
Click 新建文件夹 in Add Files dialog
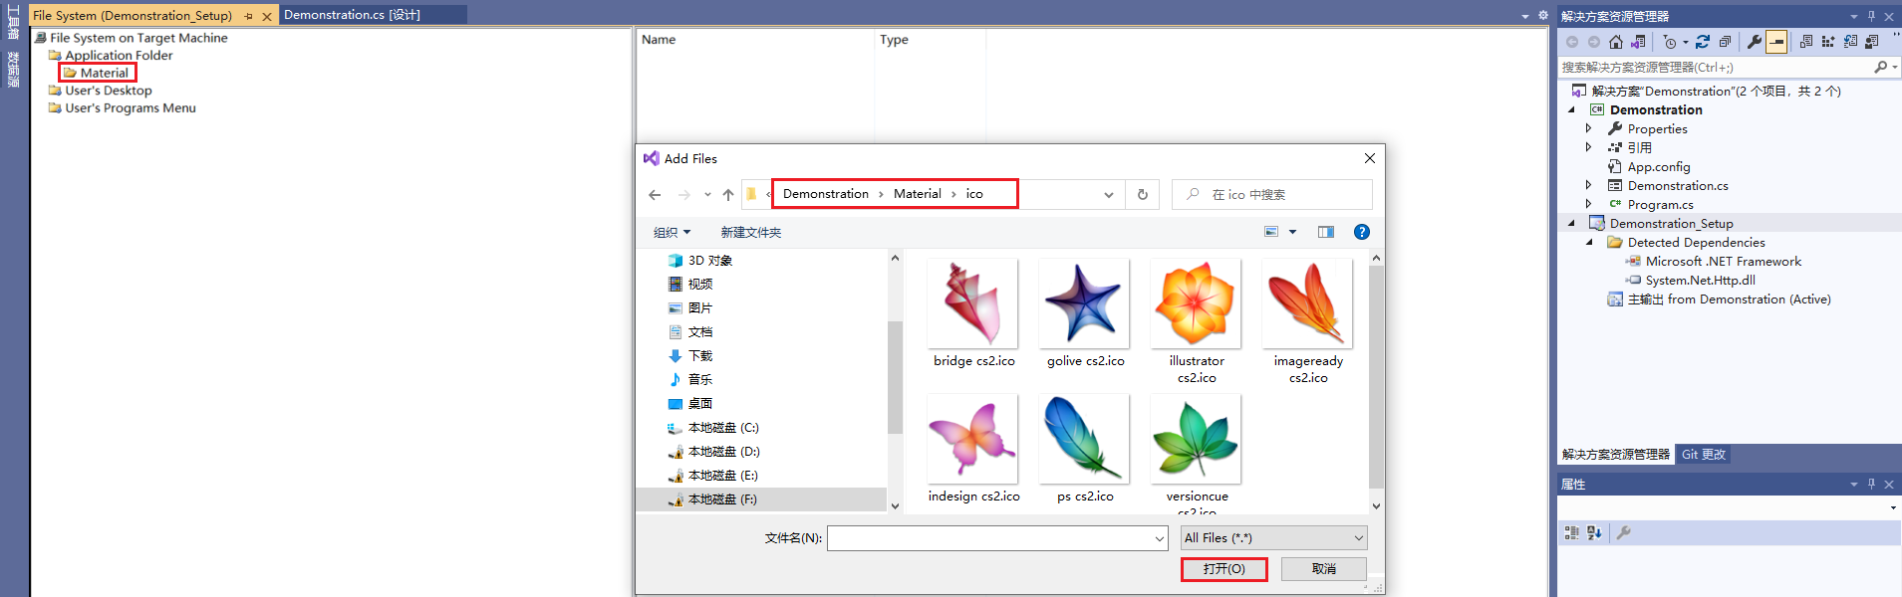(x=750, y=232)
